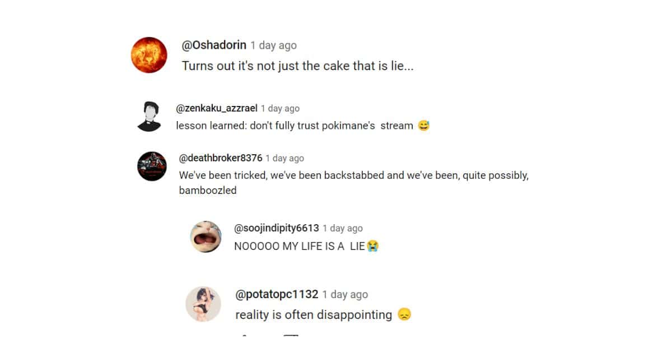
Task: Open @zenkaku_azzrael's comment timestamp link
Action: 280,109
